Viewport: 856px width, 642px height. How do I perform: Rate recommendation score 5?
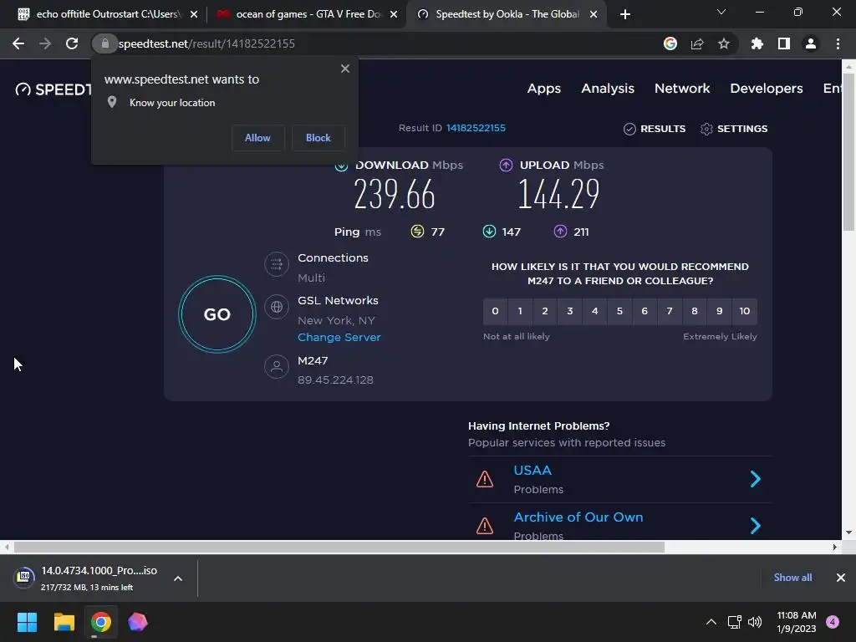click(619, 311)
